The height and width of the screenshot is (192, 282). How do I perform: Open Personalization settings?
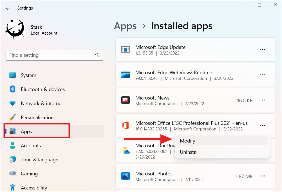point(37,117)
